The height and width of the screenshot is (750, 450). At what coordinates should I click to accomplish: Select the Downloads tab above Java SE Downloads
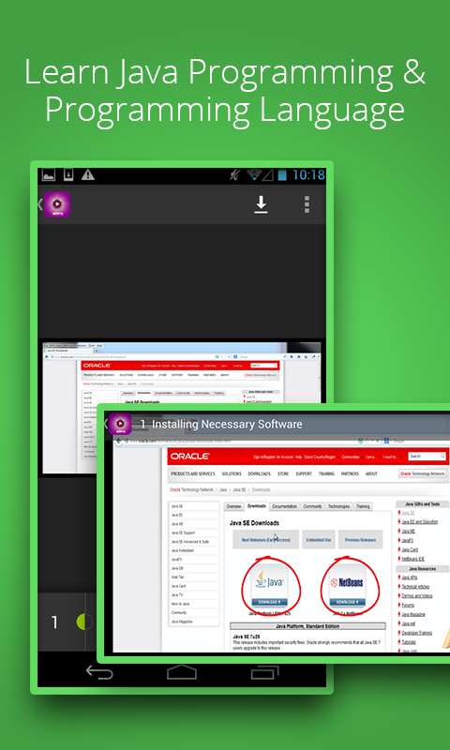[257, 505]
